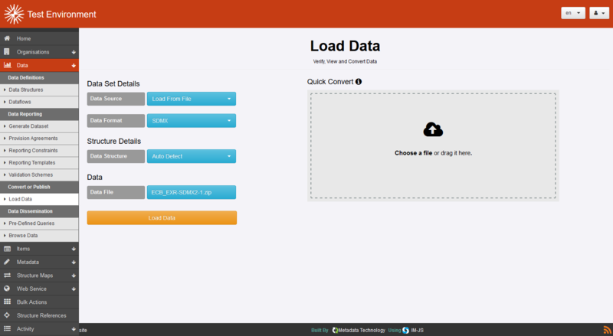Click the RSS feed icon
Image resolution: width=613 pixels, height=336 pixels.
pos(607,330)
